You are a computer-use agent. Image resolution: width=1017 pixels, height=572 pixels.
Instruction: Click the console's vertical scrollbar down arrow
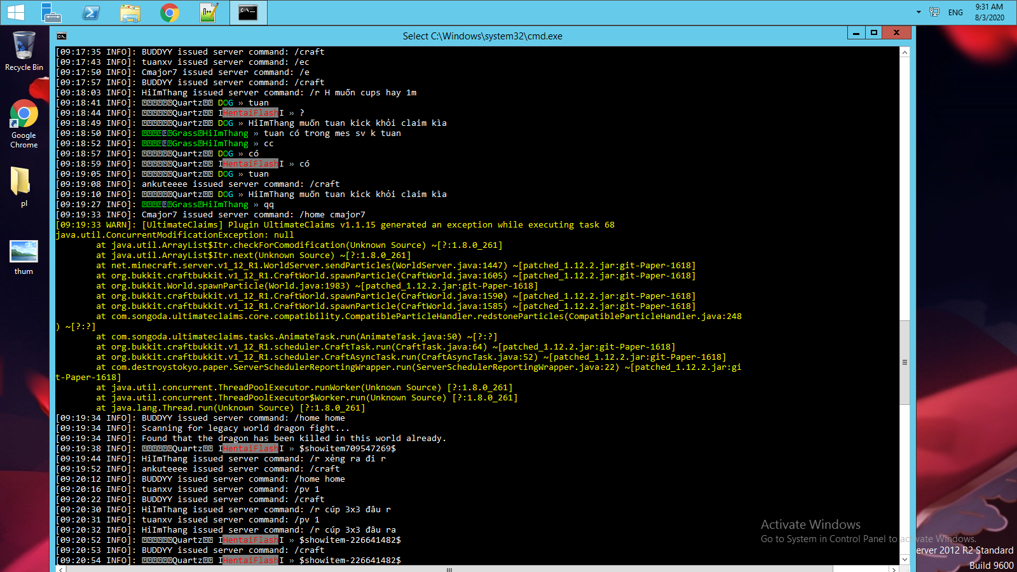(x=904, y=559)
